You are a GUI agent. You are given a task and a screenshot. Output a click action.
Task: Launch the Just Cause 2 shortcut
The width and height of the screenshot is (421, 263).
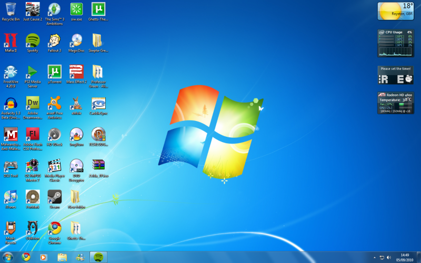(33, 12)
